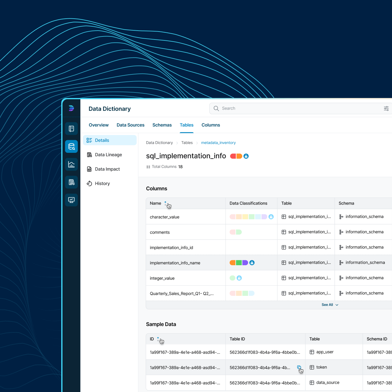Copy Table ID in token row
The height and width of the screenshot is (392, 392).
tap(299, 367)
